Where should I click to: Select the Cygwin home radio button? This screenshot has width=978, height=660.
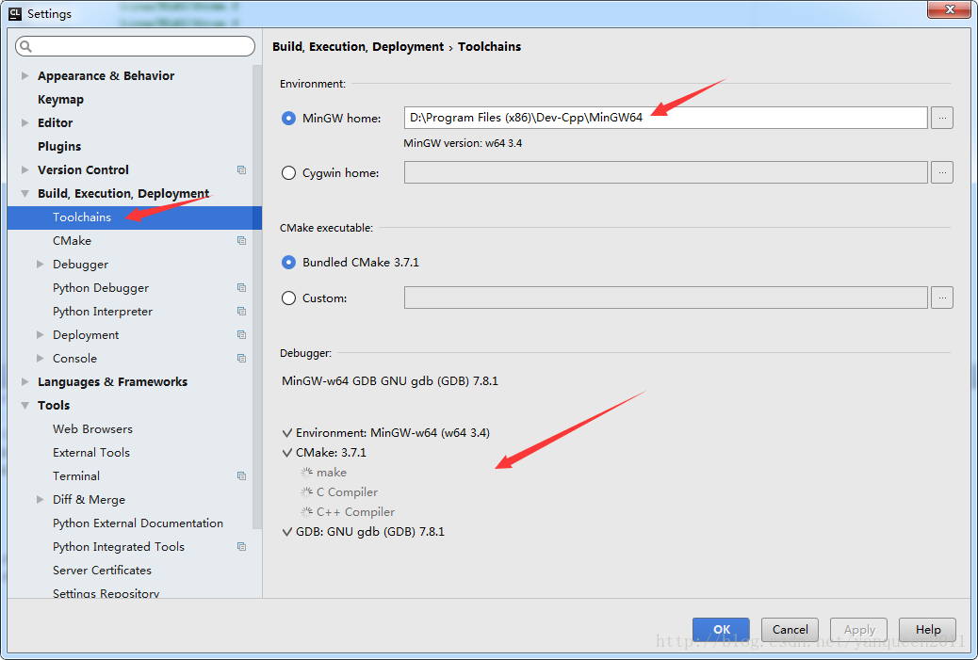click(288, 172)
